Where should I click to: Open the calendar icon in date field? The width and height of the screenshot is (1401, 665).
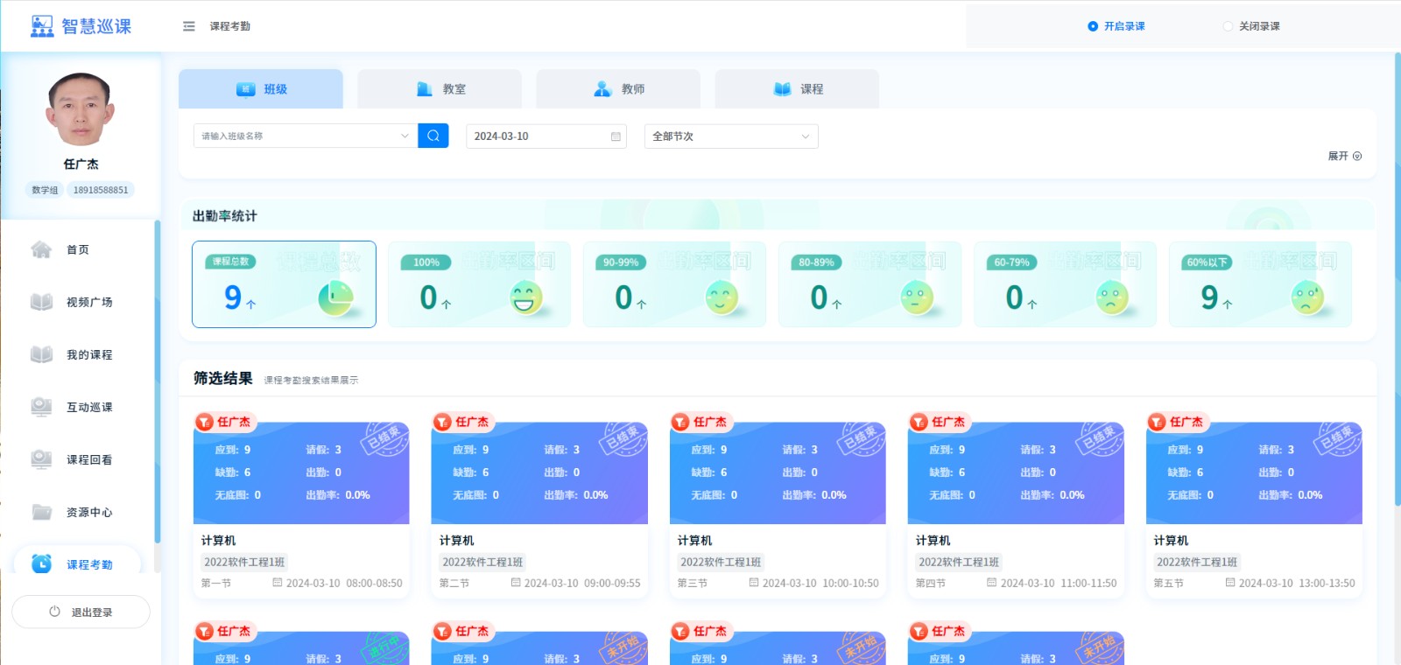pos(616,136)
